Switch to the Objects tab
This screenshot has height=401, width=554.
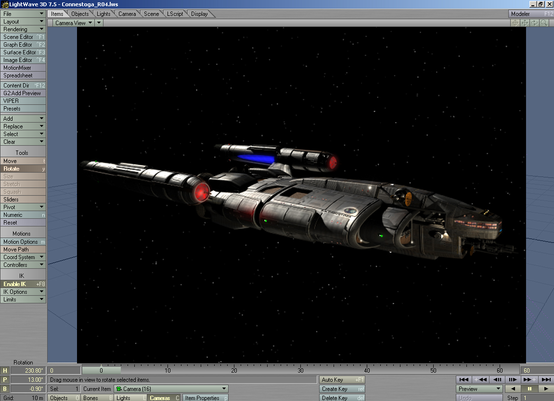[80, 14]
